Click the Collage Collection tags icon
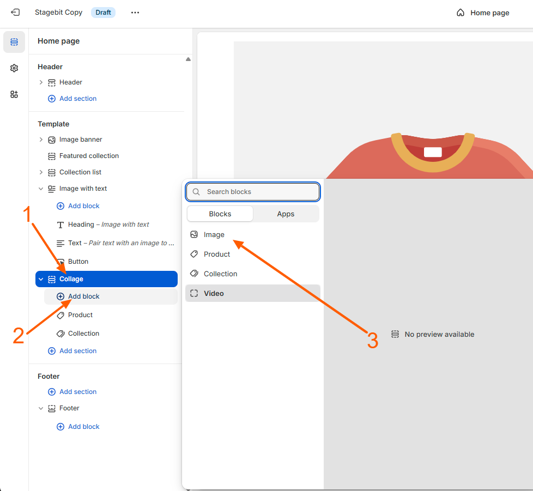Image resolution: width=533 pixels, height=491 pixels. [60, 334]
